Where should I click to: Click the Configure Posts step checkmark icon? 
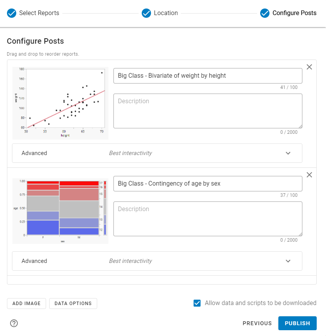click(265, 13)
